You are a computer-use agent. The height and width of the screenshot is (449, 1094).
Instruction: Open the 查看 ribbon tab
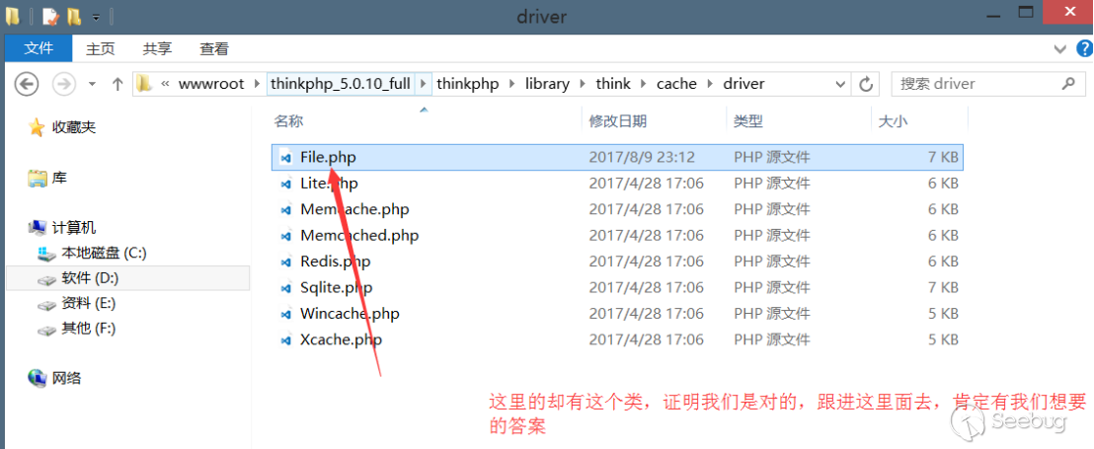click(214, 48)
